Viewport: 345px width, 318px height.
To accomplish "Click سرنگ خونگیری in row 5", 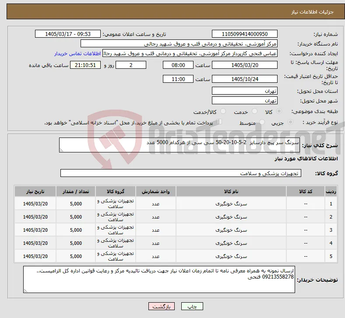I will 231,256.
